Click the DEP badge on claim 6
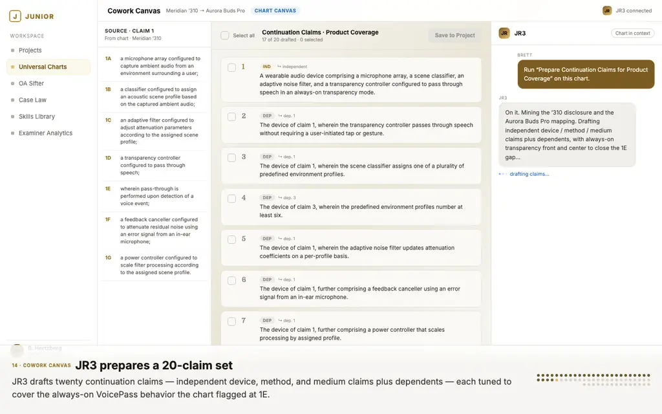Viewport: 662px width, 414px height. coord(267,279)
